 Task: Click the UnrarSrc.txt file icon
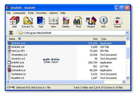point(9,59)
